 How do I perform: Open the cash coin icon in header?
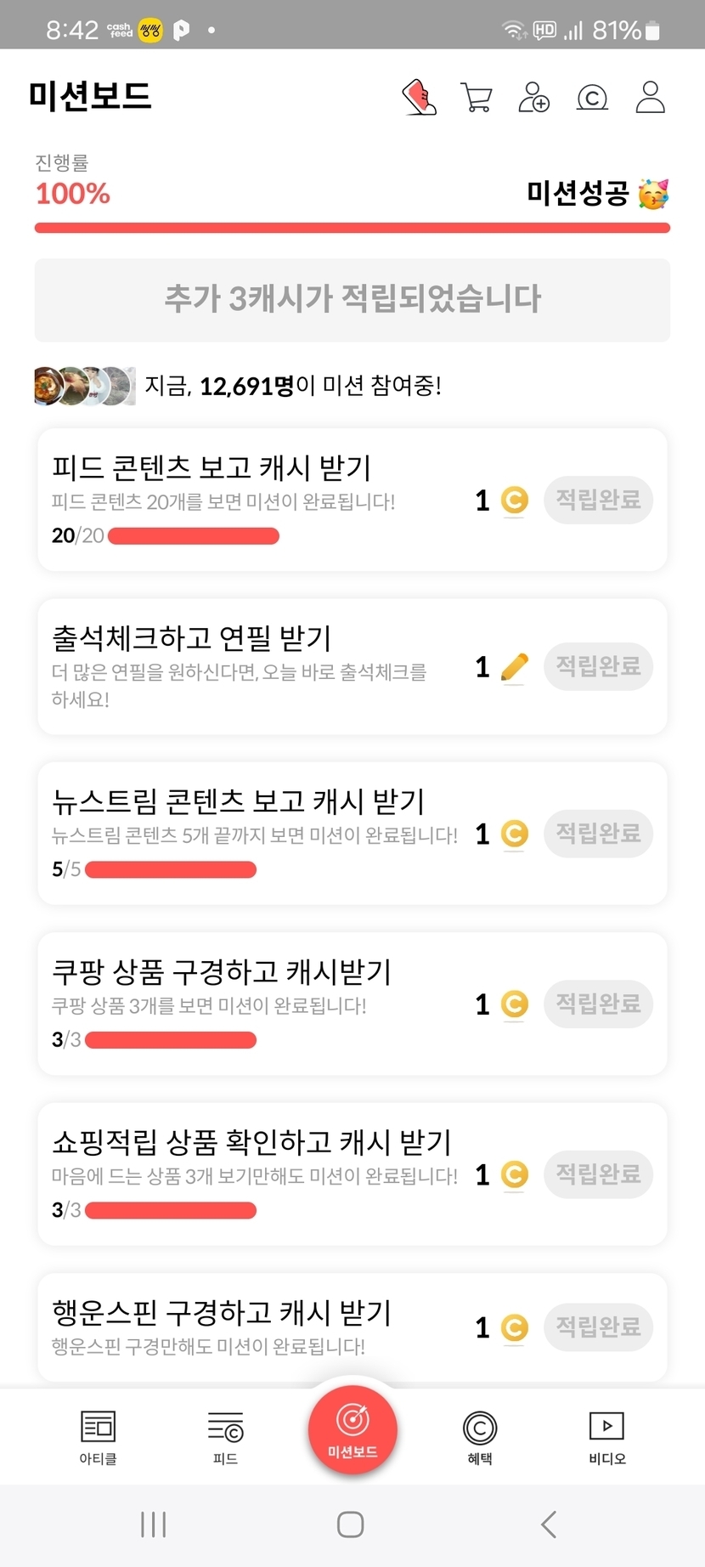[x=592, y=98]
